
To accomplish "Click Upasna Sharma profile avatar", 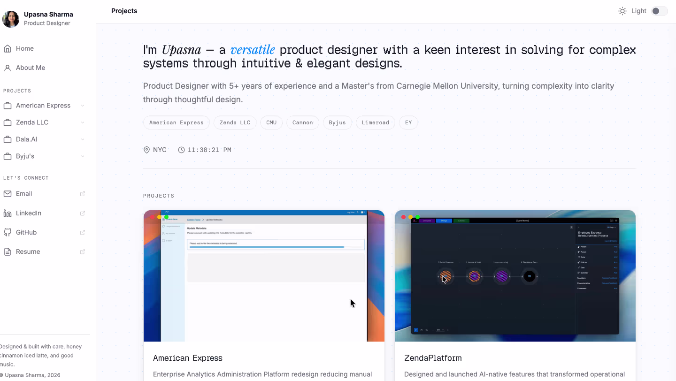I will click(11, 19).
